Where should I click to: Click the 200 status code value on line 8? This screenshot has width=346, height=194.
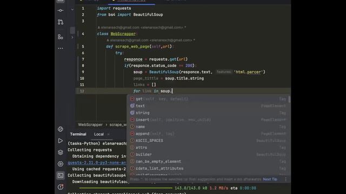click(189, 66)
